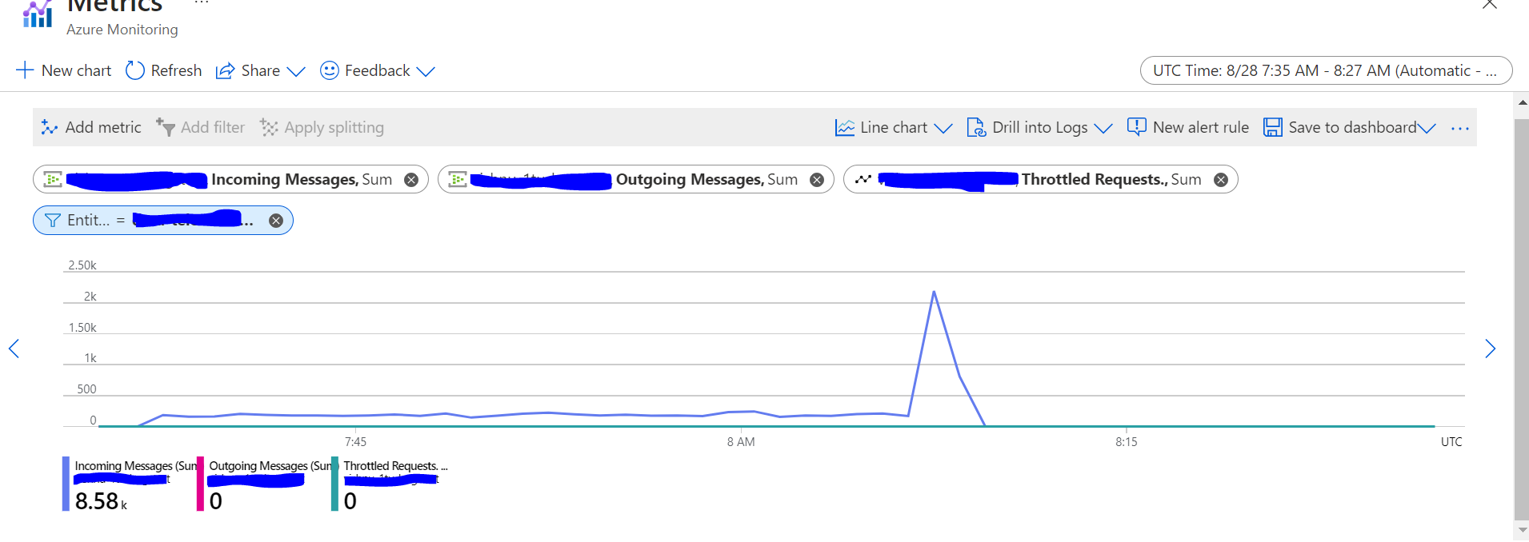Refresh the metrics chart

click(x=164, y=70)
